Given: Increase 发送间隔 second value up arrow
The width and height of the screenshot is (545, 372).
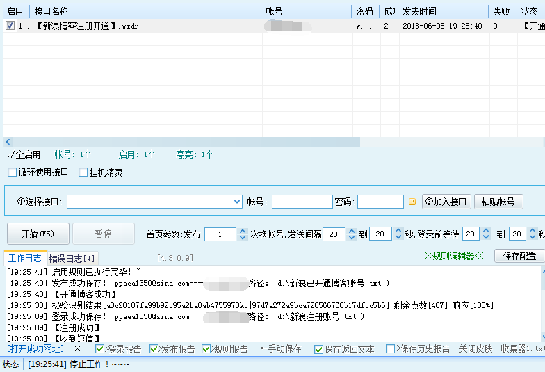Looking at the screenshot, I should (x=398, y=231).
